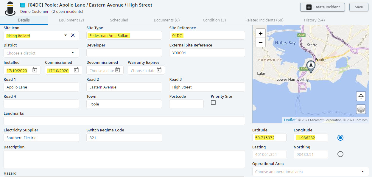Select the Easting/Northing radio button
The image size is (372, 177).
point(340,154)
